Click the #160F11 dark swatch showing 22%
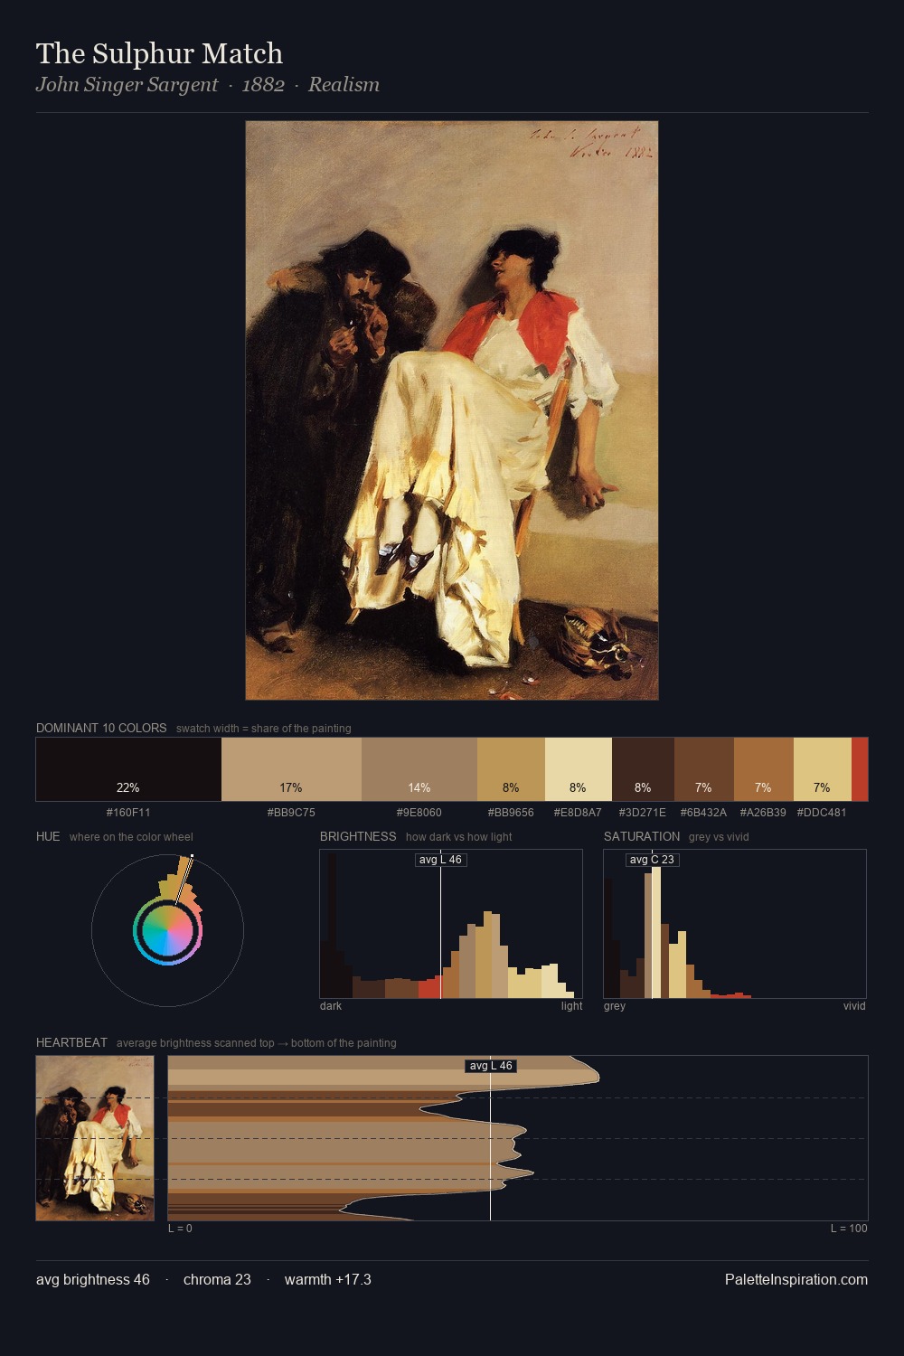This screenshot has height=1356, width=904. (x=128, y=769)
